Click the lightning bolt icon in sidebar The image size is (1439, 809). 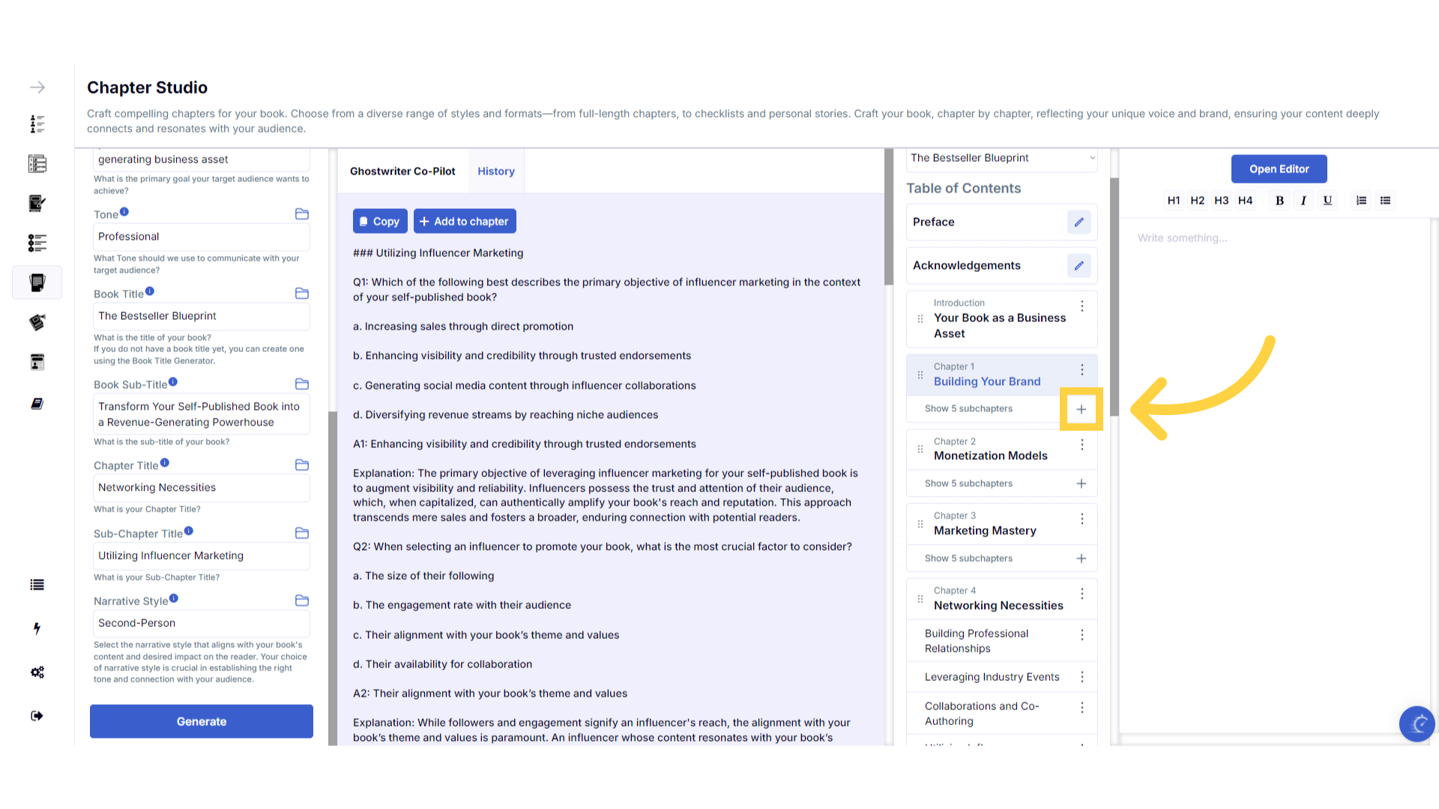coord(37,628)
